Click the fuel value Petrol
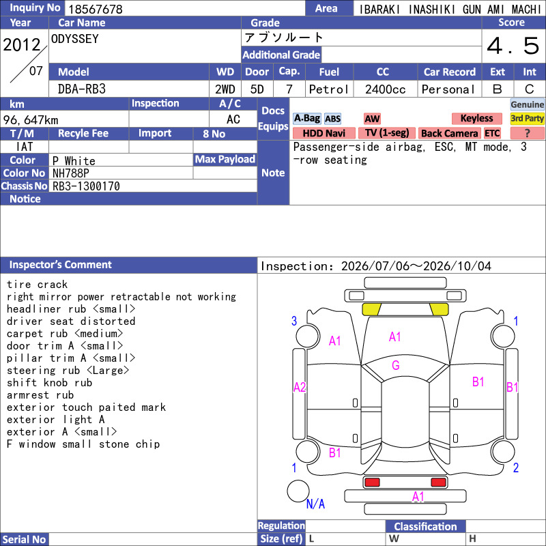This screenshot has width=546, height=546. click(329, 89)
